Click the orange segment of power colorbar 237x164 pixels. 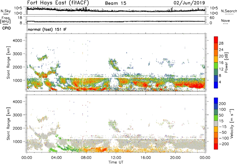click(x=216, y=53)
